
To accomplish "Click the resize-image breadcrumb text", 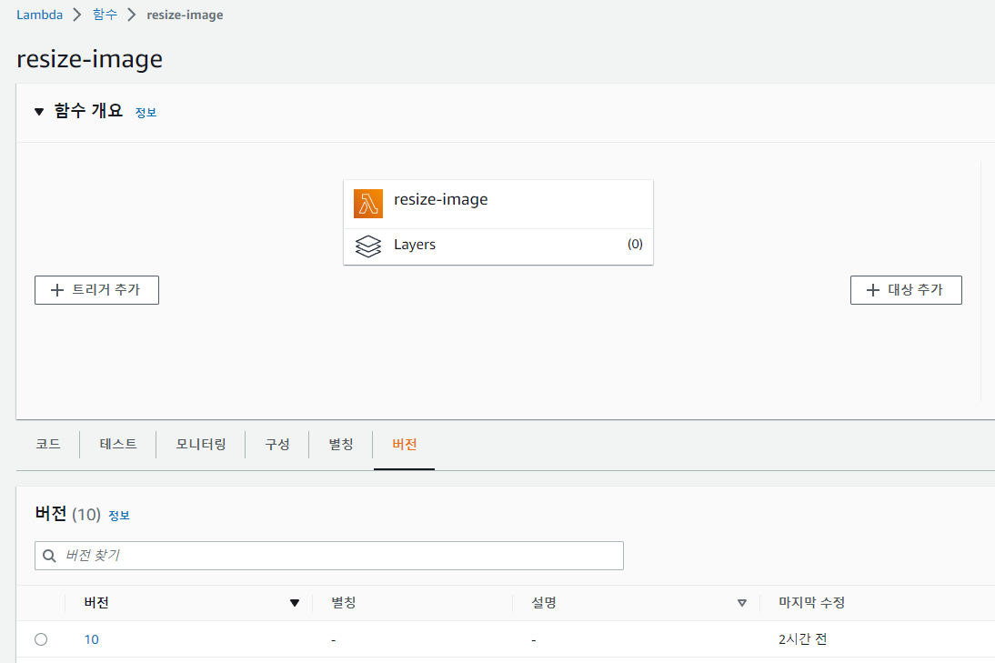I will coord(185,15).
